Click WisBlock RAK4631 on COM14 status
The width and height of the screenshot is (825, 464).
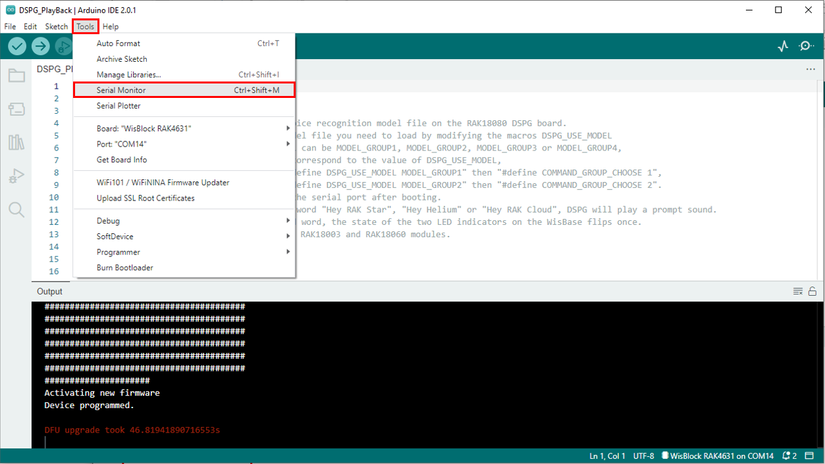[x=718, y=456]
